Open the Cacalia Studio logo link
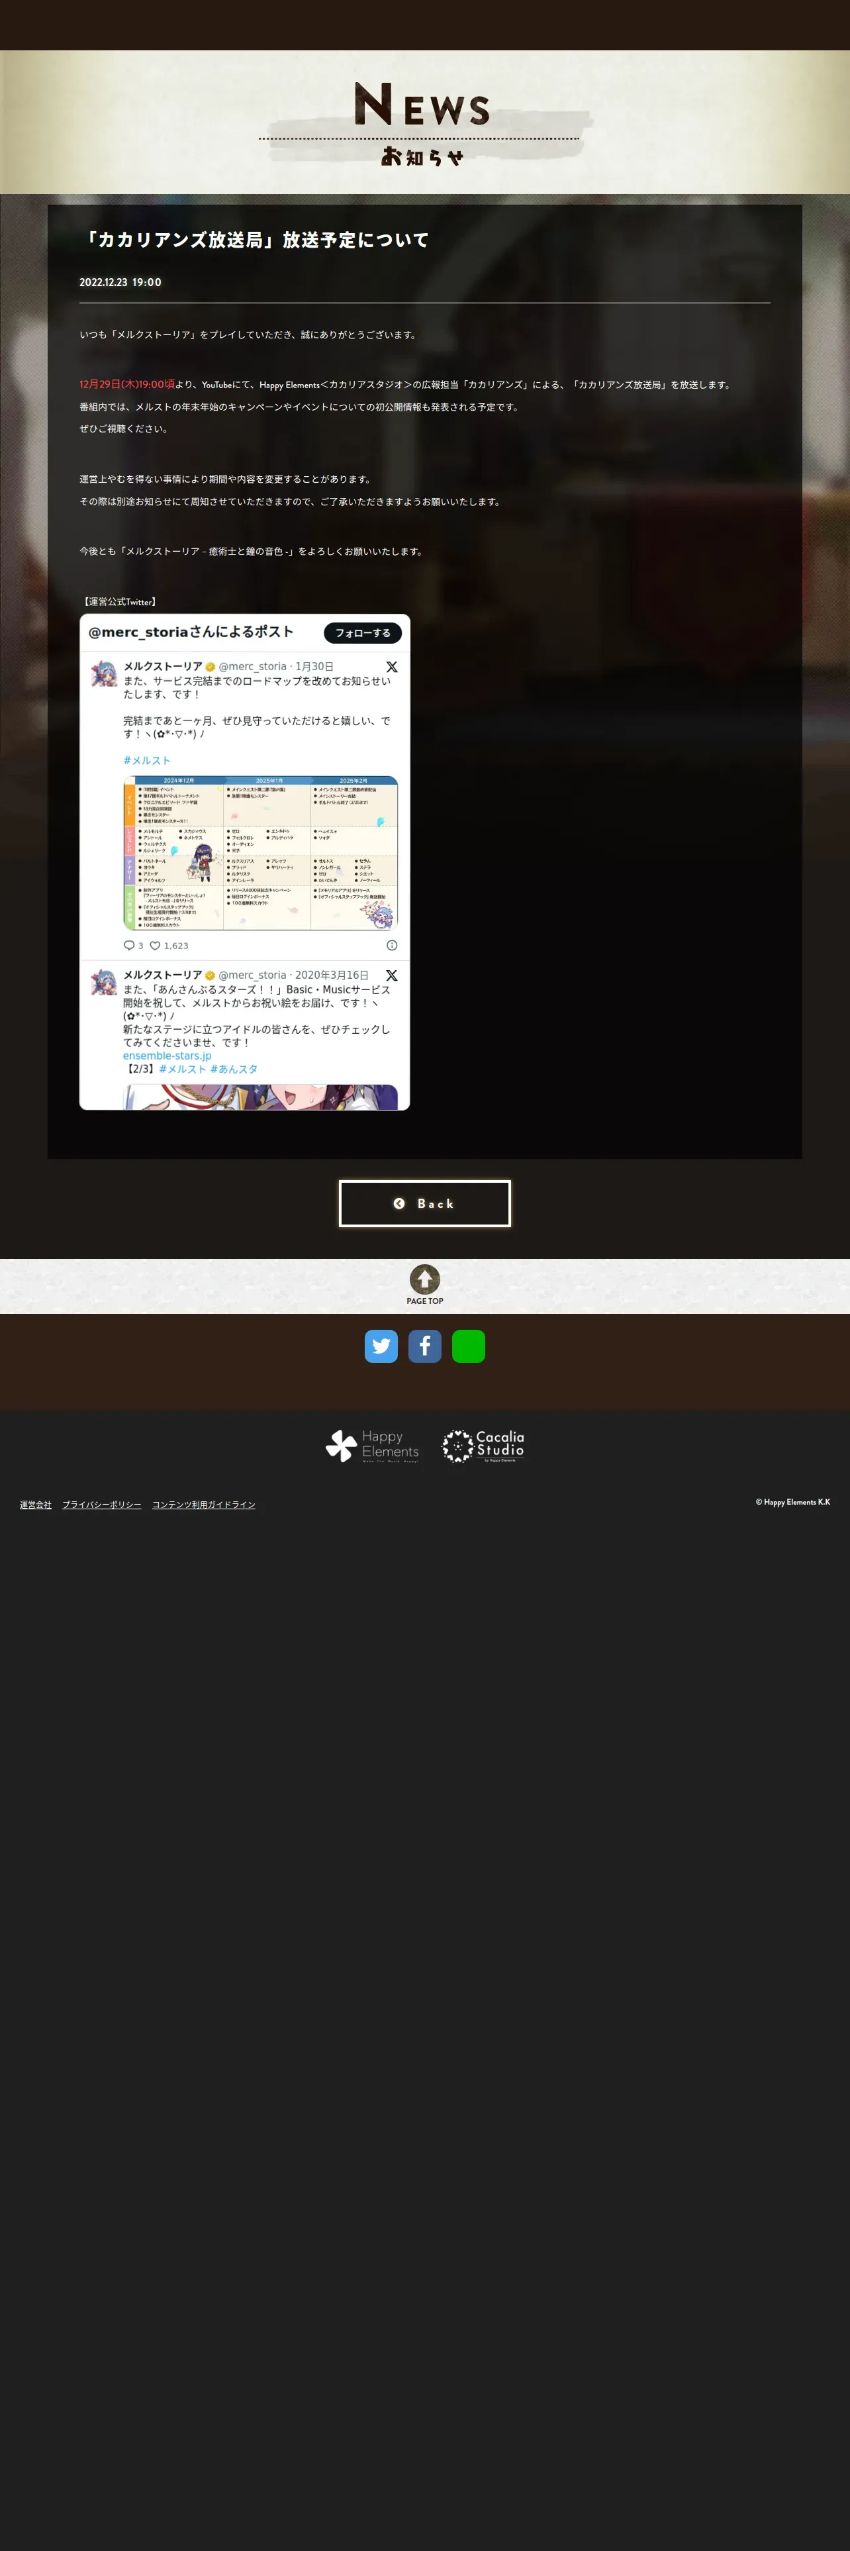 483,1446
